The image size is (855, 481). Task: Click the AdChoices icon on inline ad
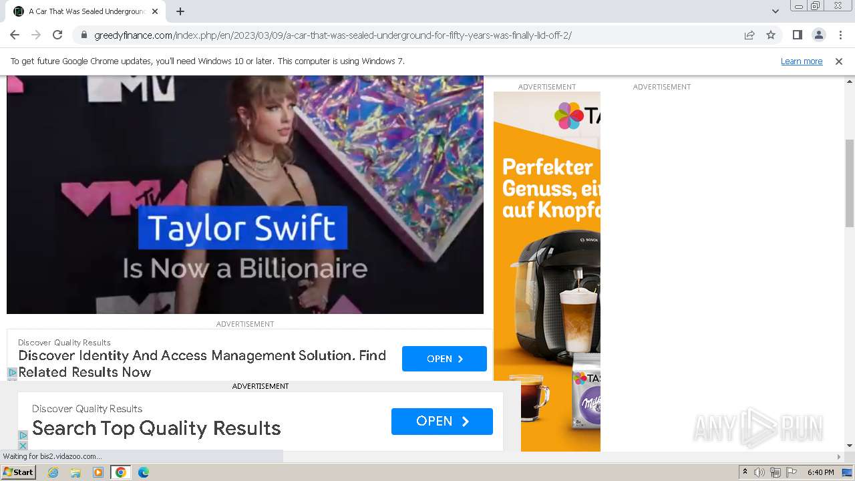coord(12,372)
